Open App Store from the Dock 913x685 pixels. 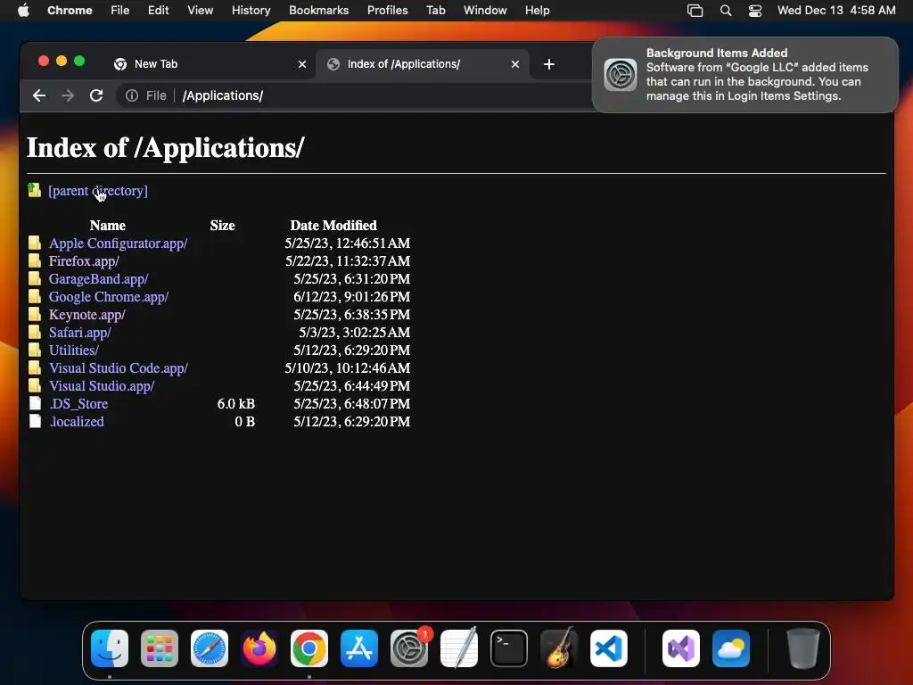point(359,648)
